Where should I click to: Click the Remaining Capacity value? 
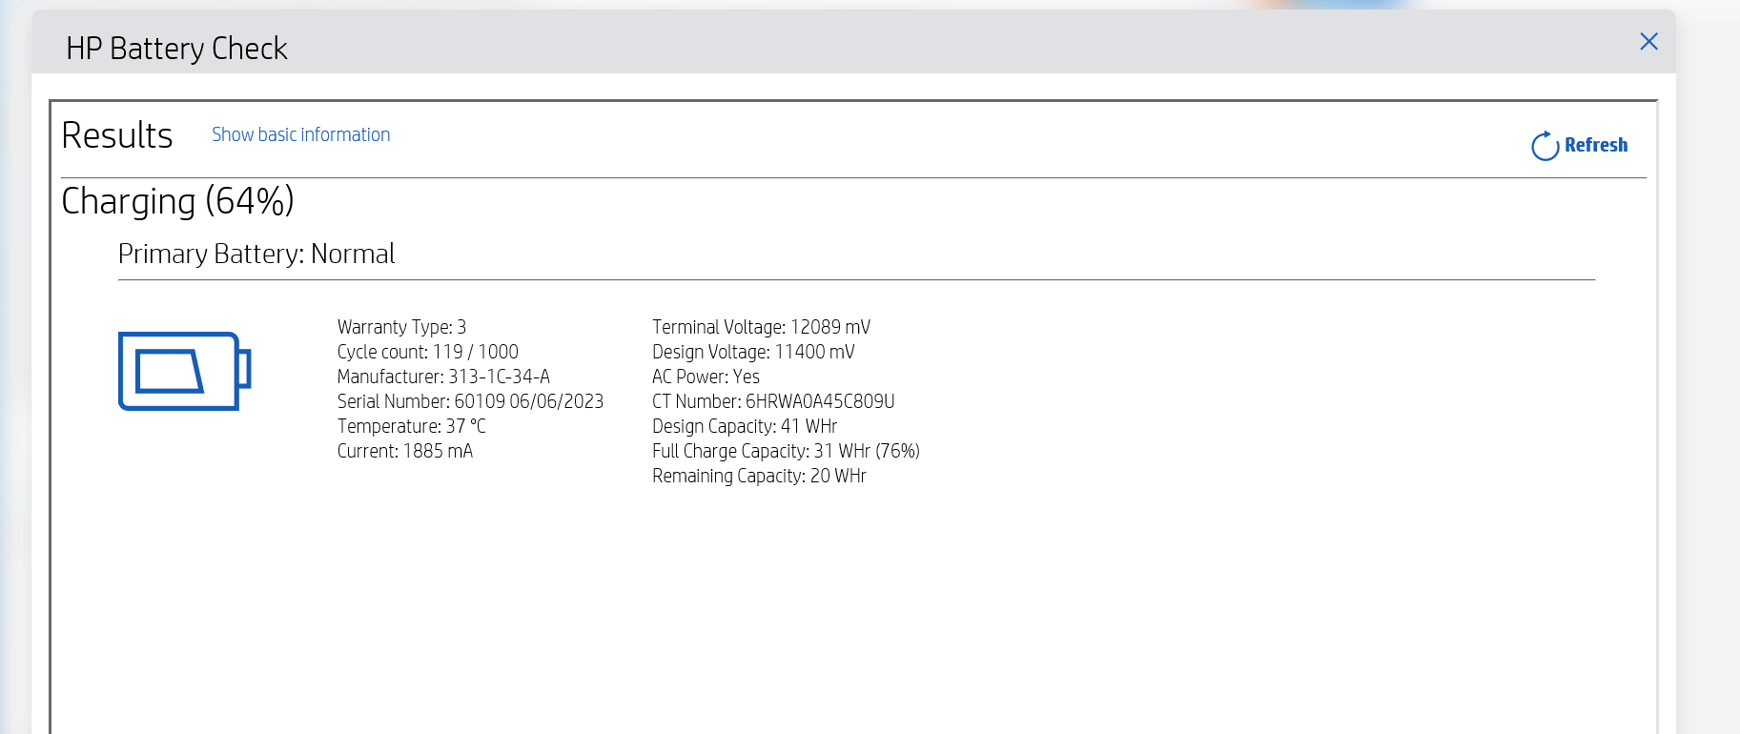point(758,476)
